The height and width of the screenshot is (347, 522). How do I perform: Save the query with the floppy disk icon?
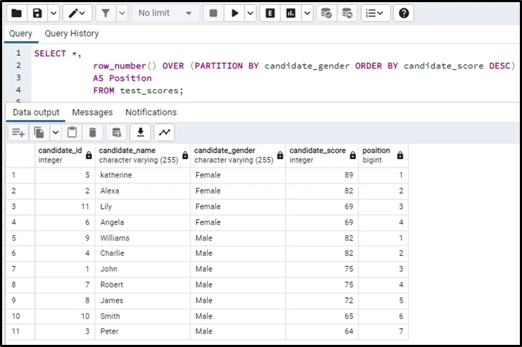tap(37, 13)
